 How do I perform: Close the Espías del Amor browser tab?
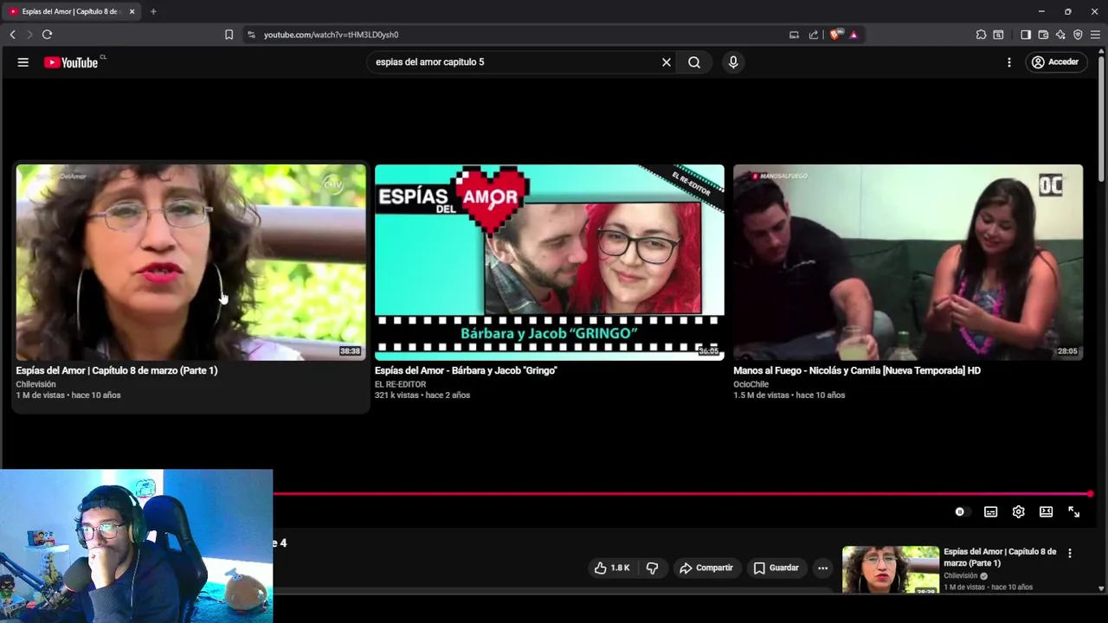coord(132,11)
